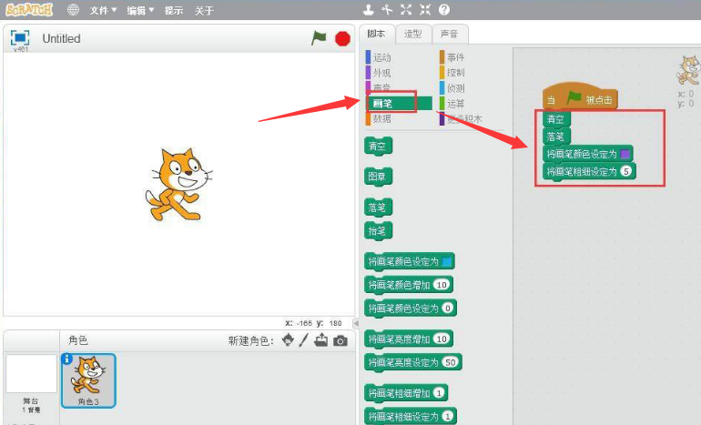Open the 编辑 menu
The image size is (701, 425).
click(x=140, y=10)
